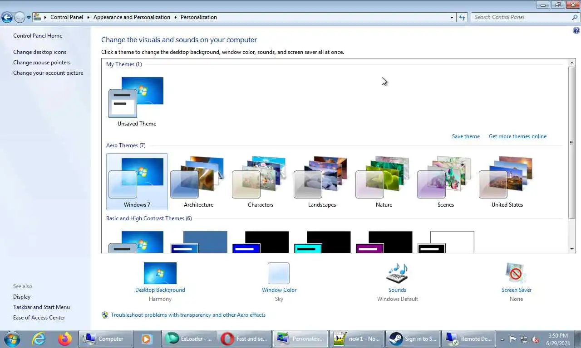The height and width of the screenshot is (348, 581).
Task: Launch Firefox from taskbar
Action: (x=65, y=339)
